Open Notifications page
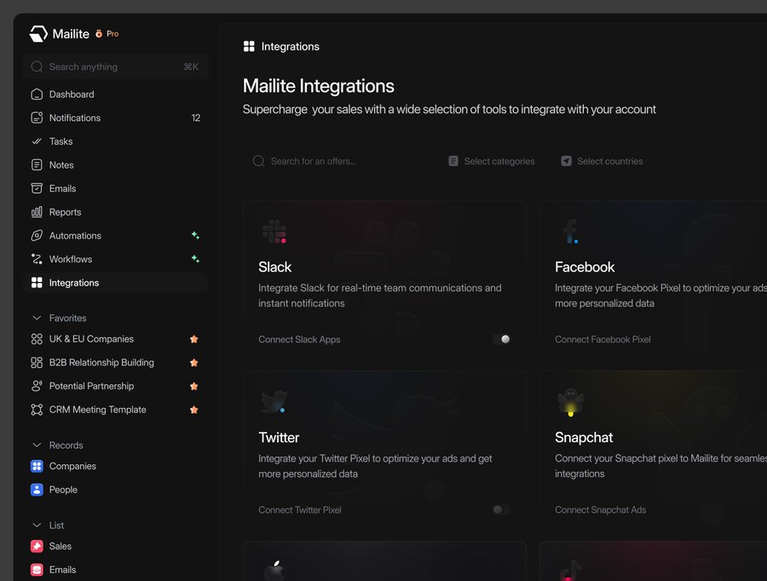Image resolution: width=767 pixels, height=581 pixels. [x=115, y=118]
